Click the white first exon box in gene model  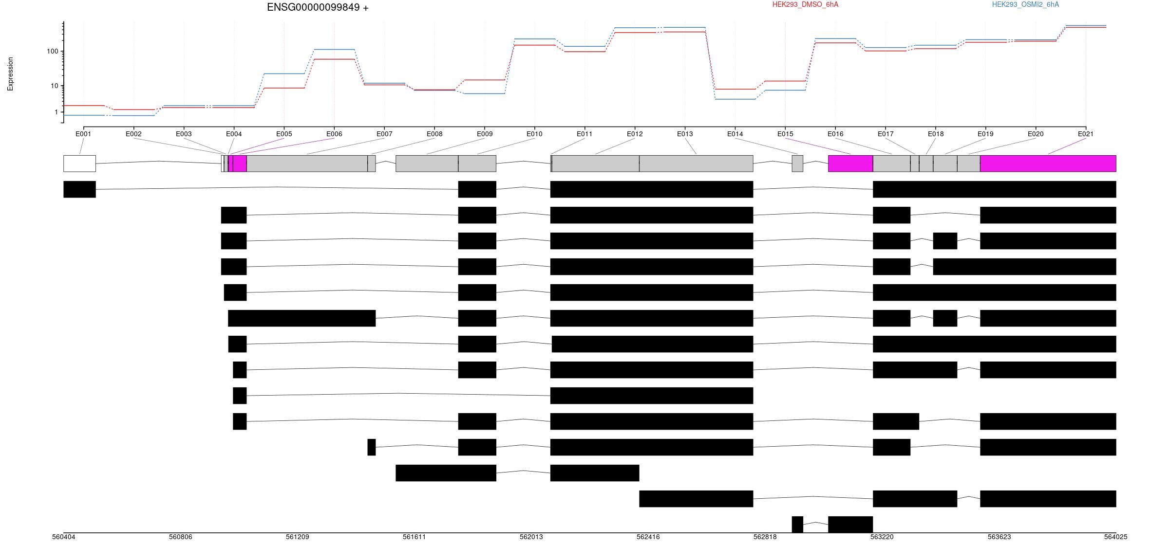pos(80,163)
